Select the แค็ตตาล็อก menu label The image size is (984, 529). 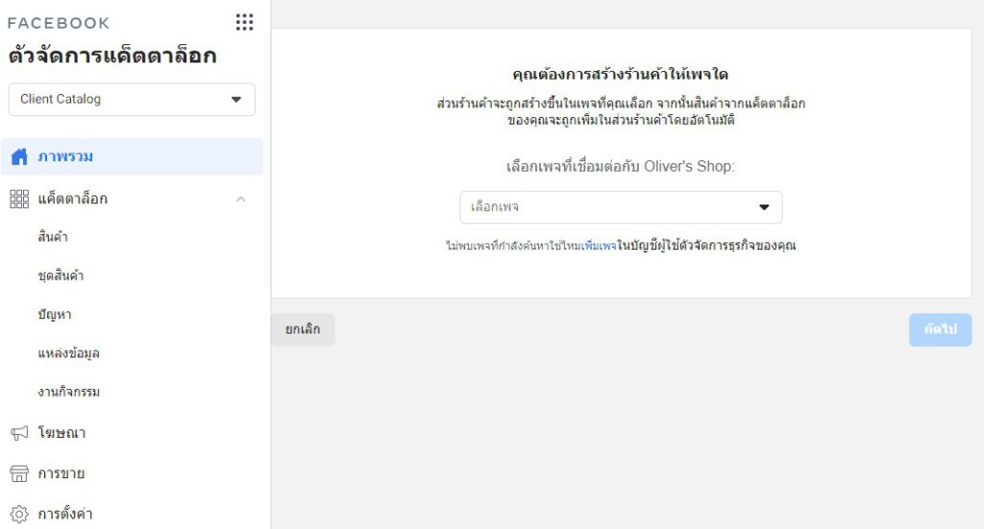(x=73, y=199)
